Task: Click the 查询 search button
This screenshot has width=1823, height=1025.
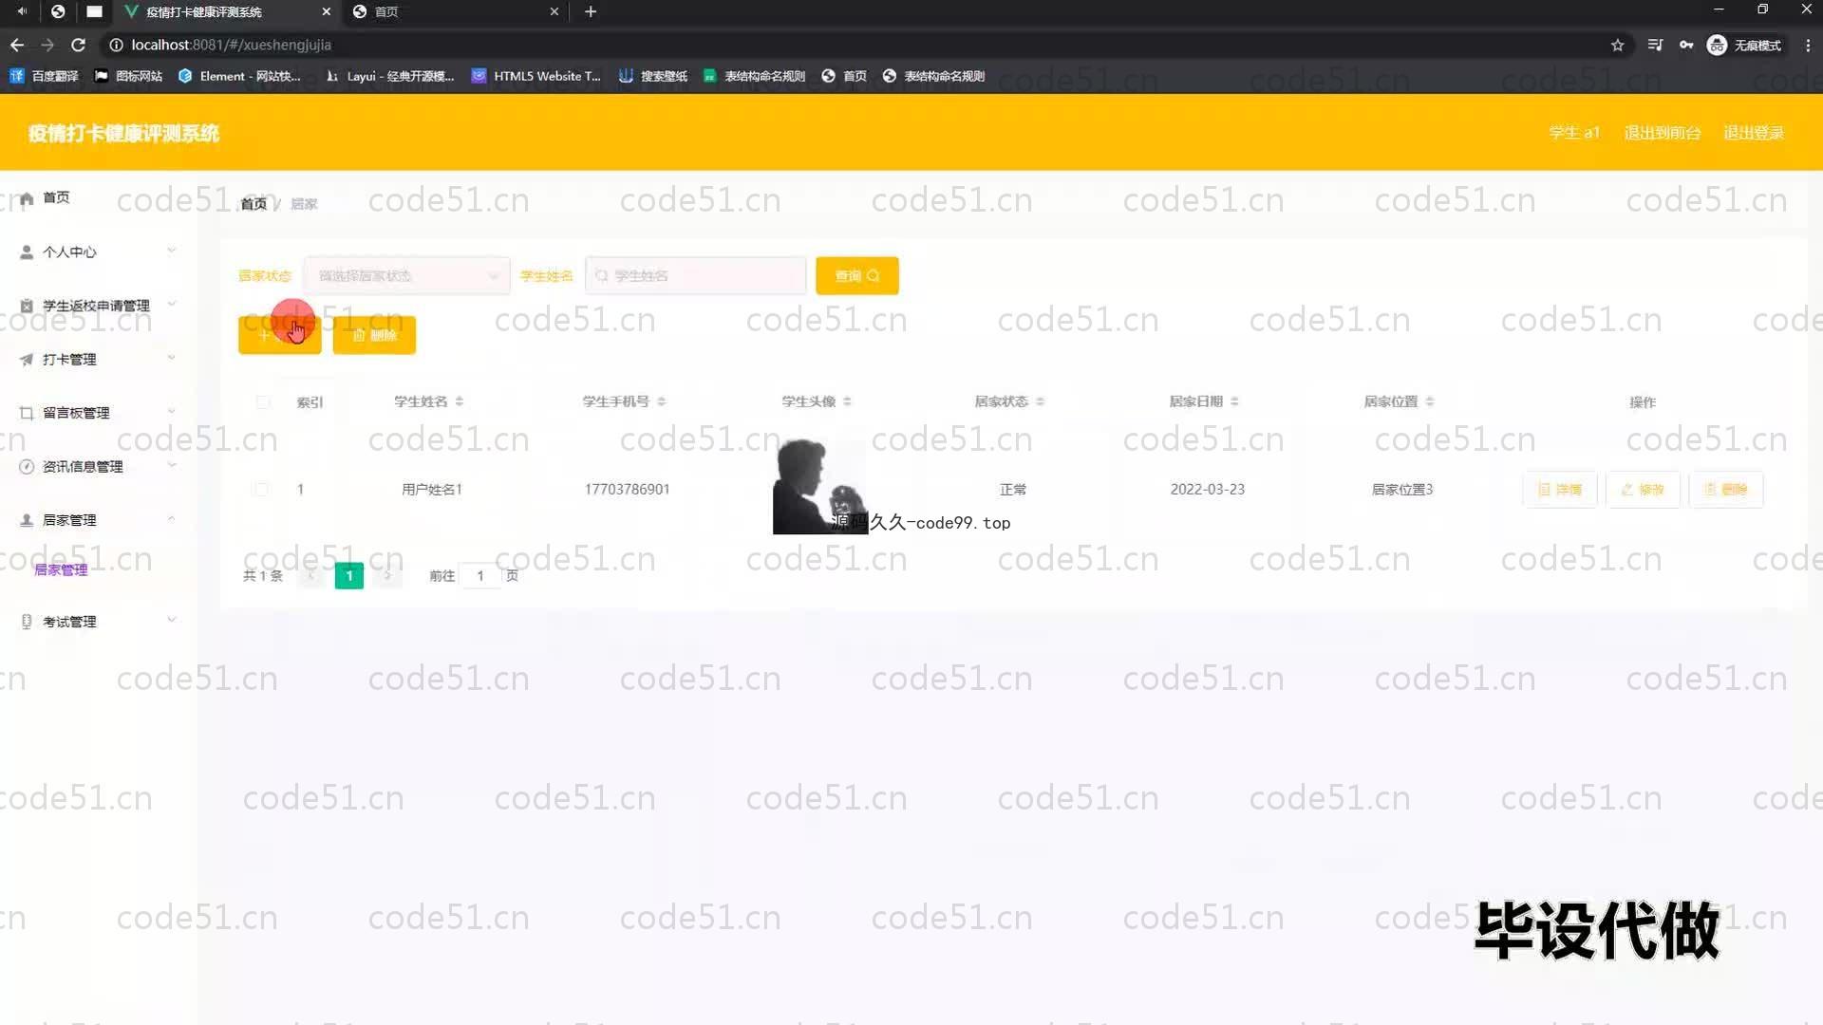Action: click(857, 276)
